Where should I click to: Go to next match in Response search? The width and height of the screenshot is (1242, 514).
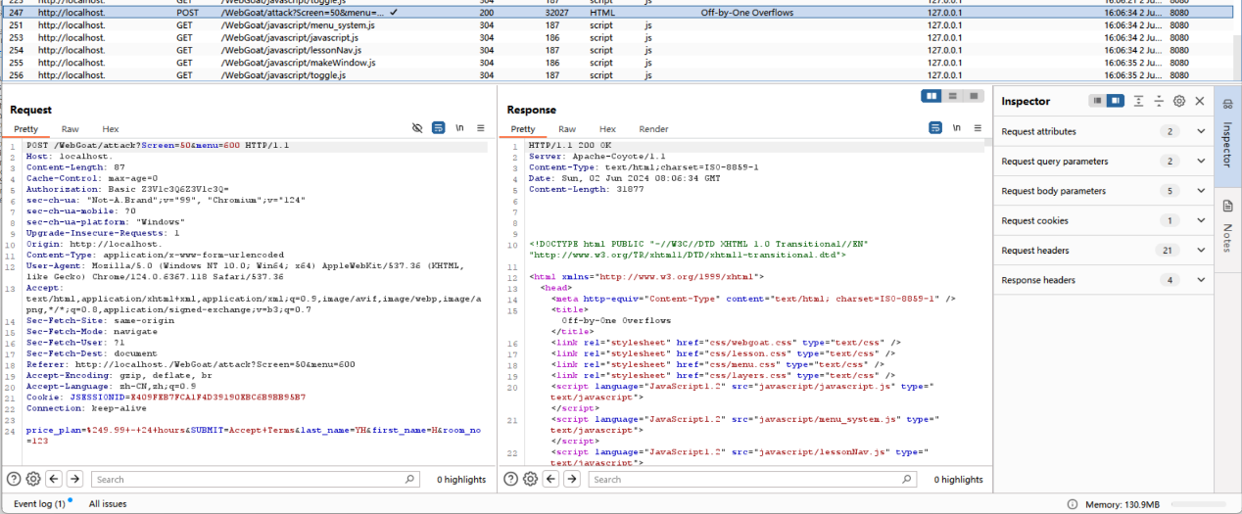(571, 479)
